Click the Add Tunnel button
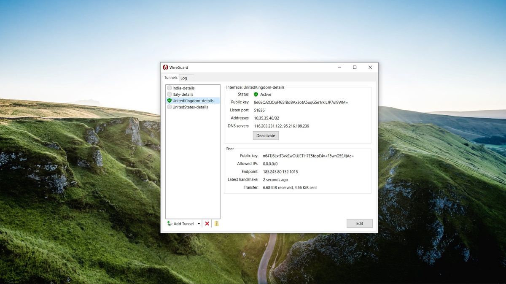The height and width of the screenshot is (284, 506). click(183, 223)
